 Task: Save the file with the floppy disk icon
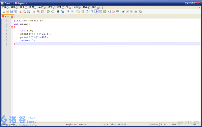click(11, 11)
